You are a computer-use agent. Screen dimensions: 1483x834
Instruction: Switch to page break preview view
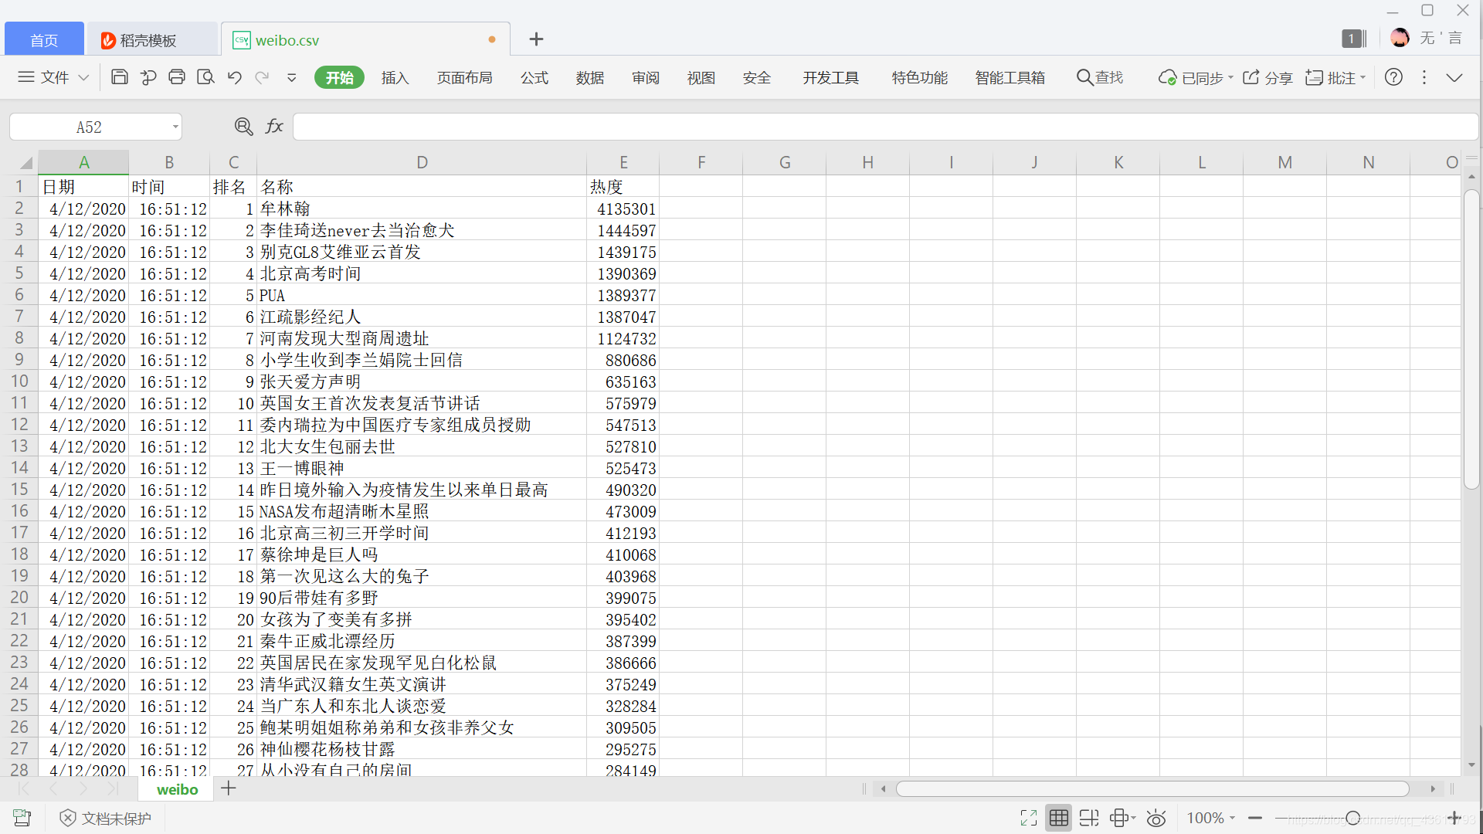point(1089,818)
